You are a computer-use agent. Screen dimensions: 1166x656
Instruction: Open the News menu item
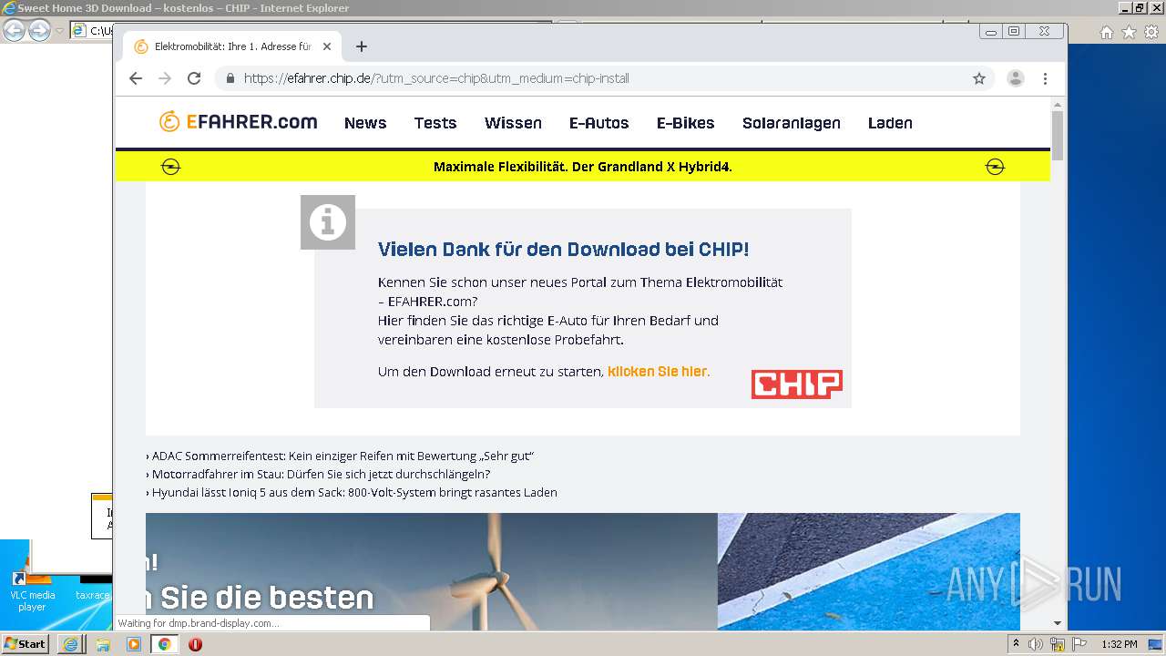[365, 123]
